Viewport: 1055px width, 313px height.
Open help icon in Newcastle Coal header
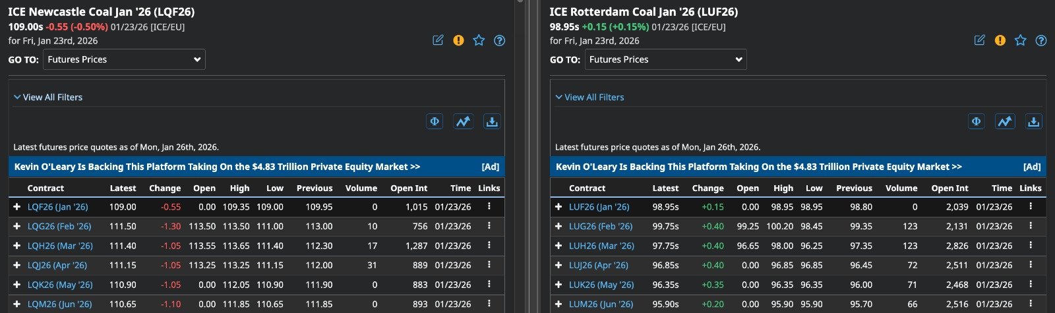click(x=499, y=40)
